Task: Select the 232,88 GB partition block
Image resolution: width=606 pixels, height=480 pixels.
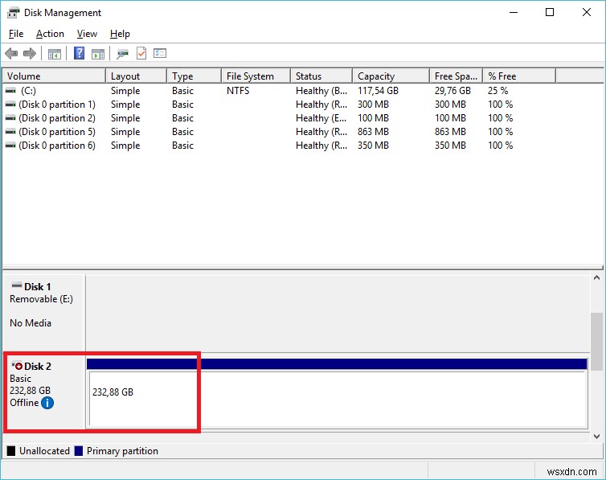Action: (x=337, y=393)
